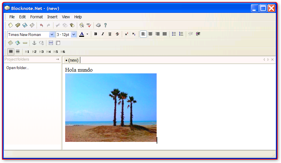Open the Insert menu

tap(52, 17)
